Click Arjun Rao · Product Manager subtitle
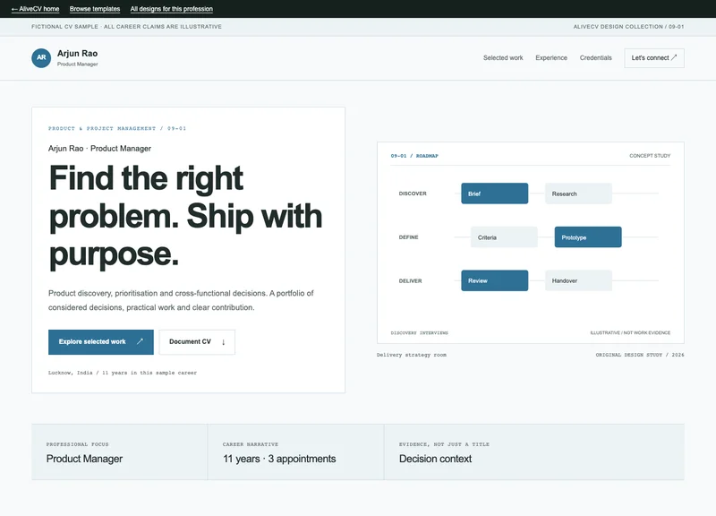 (99, 149)
